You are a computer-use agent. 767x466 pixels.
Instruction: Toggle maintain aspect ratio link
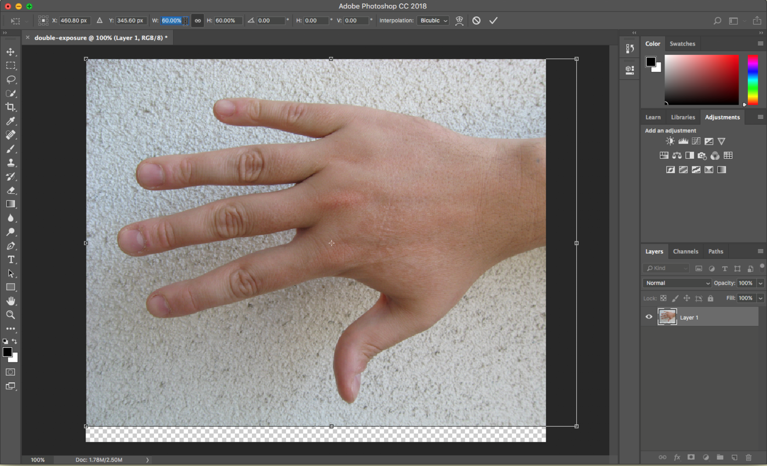click(x=198, y=20)
